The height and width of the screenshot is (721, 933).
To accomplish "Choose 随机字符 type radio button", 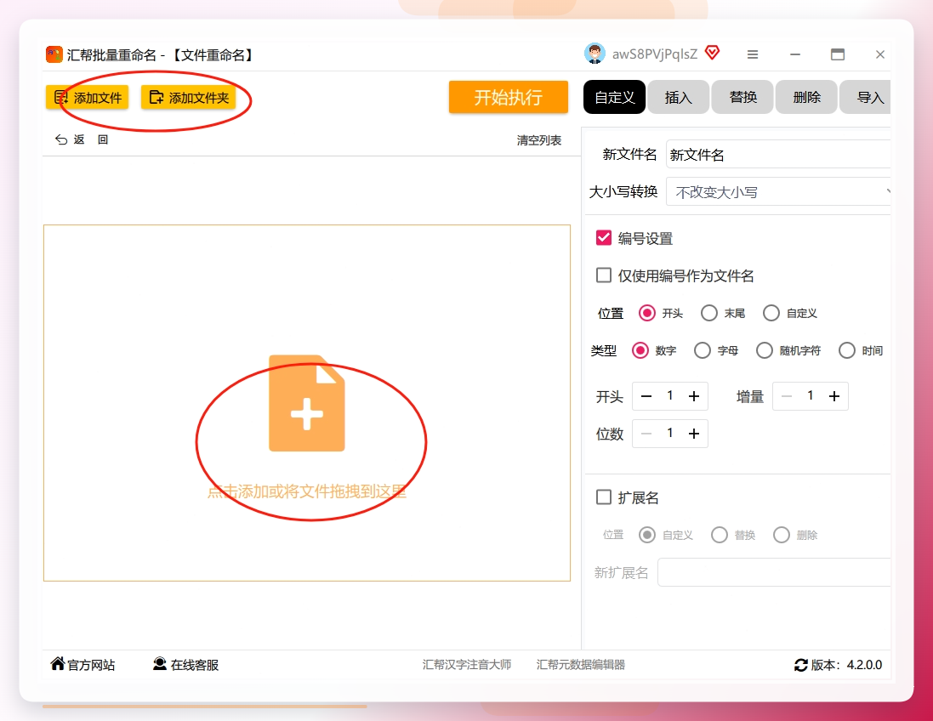I will pos(765,350).
